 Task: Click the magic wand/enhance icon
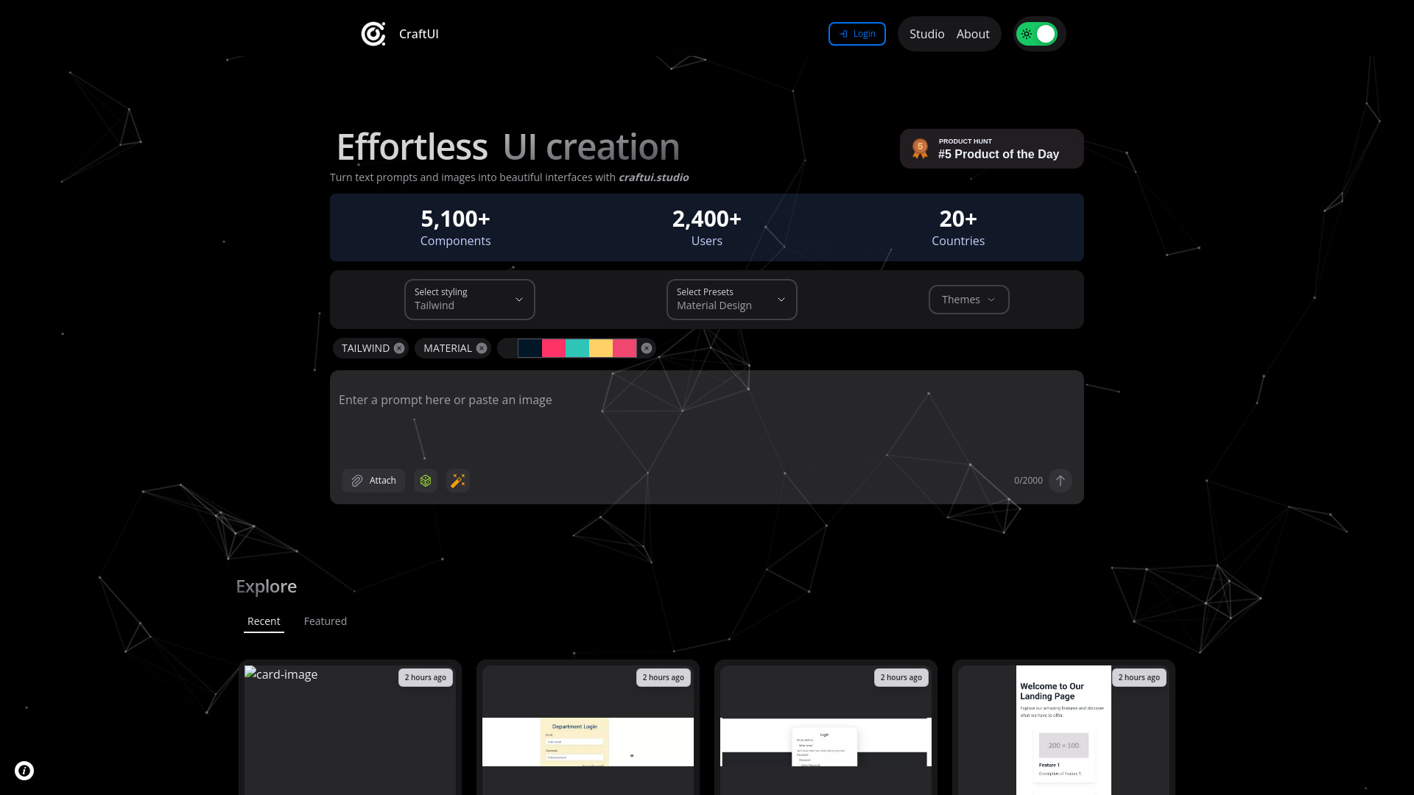click(457, 479)
